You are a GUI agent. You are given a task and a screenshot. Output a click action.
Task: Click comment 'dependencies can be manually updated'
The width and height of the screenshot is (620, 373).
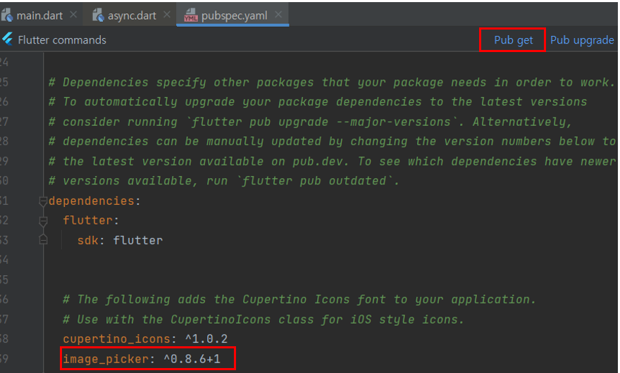tap(332, 141)
